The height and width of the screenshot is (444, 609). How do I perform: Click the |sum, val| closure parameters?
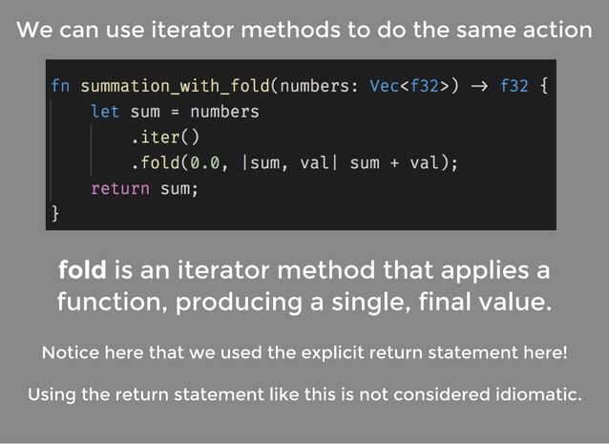click(x=290, y=162)
